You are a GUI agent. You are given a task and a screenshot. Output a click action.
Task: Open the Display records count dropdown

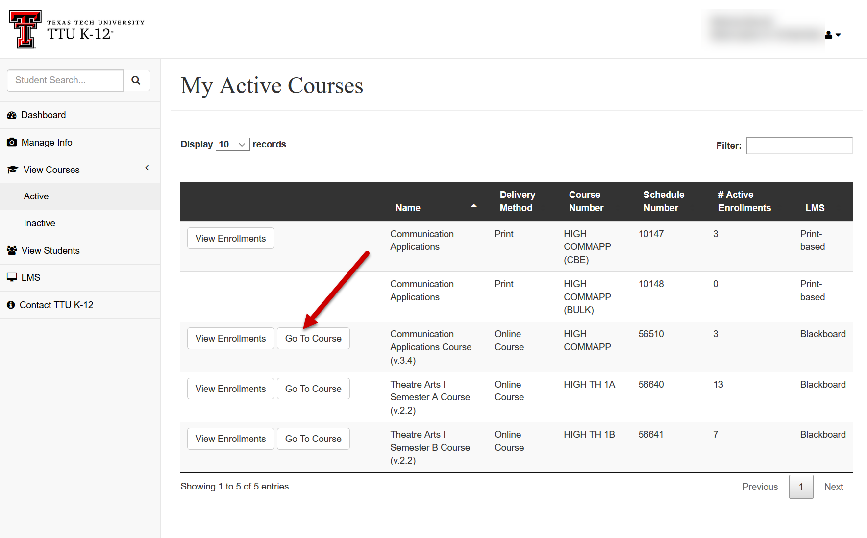pos(233,145)
